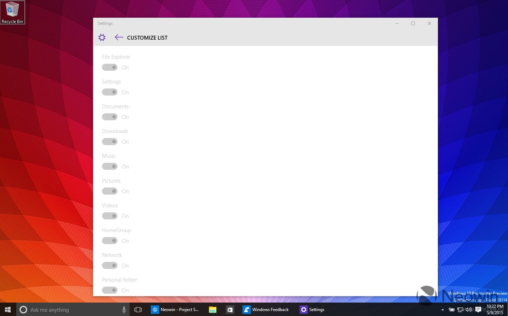Toggle the Documents switch
508x316 pixels.
coord(110,117)
